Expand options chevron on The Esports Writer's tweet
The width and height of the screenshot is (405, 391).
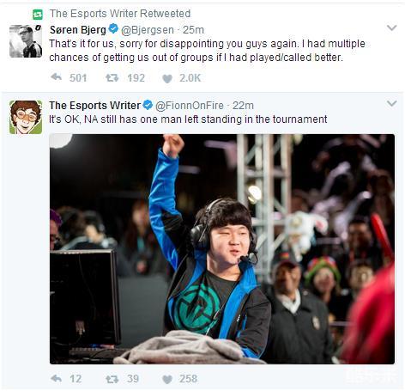coord(391,103)
